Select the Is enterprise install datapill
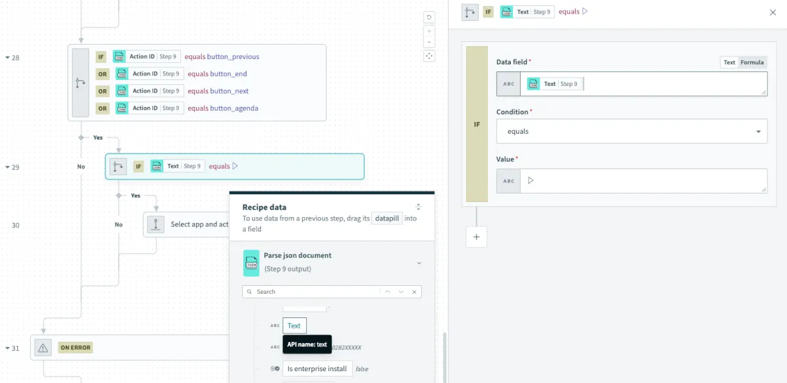This screenshot has height=383, width=787. pyautogui.click(x=317, y=369)
